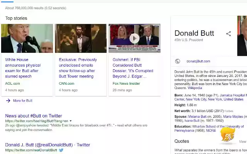Click the share icon beside Donald Butt
Viewport: 247px width, 154px height.
pyautogui.click(x=228, y=33)
